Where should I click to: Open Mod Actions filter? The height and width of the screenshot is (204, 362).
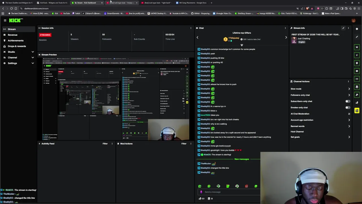click(x=184, y=144)
